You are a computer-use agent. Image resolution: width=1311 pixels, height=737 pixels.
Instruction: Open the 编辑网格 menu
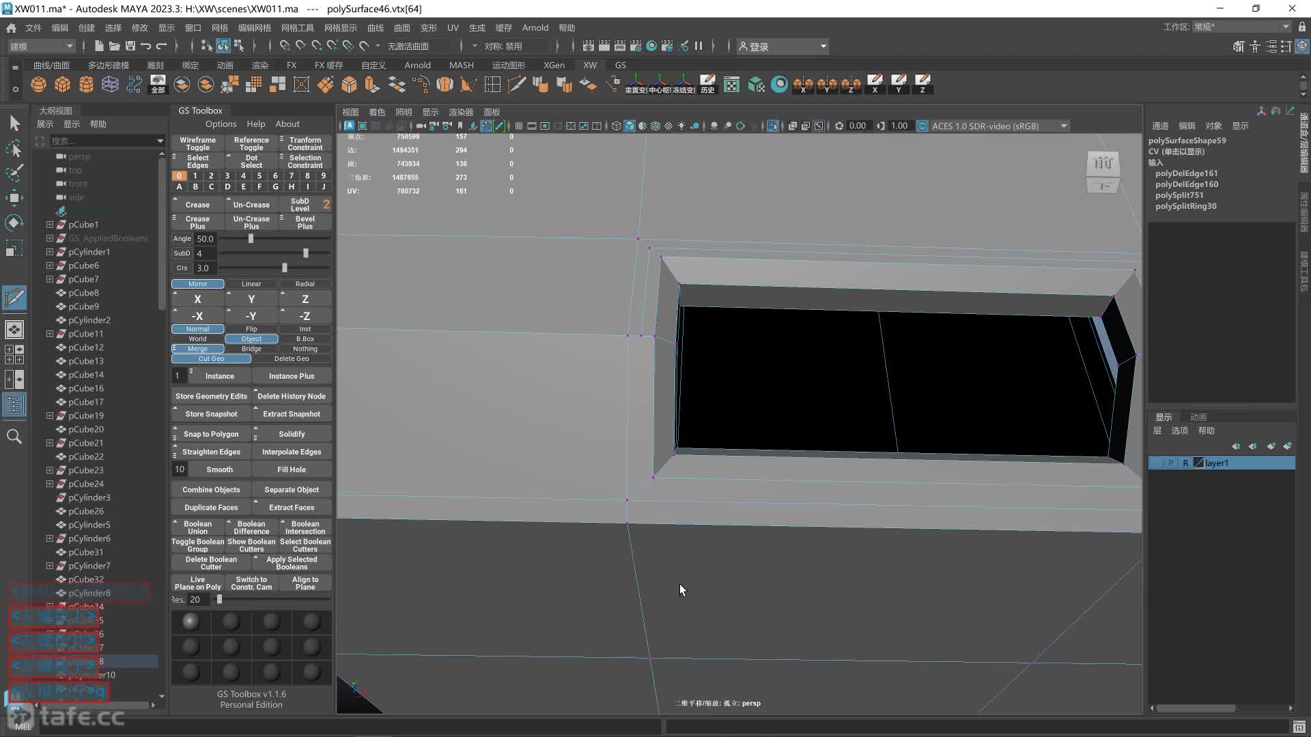(254, 28)
